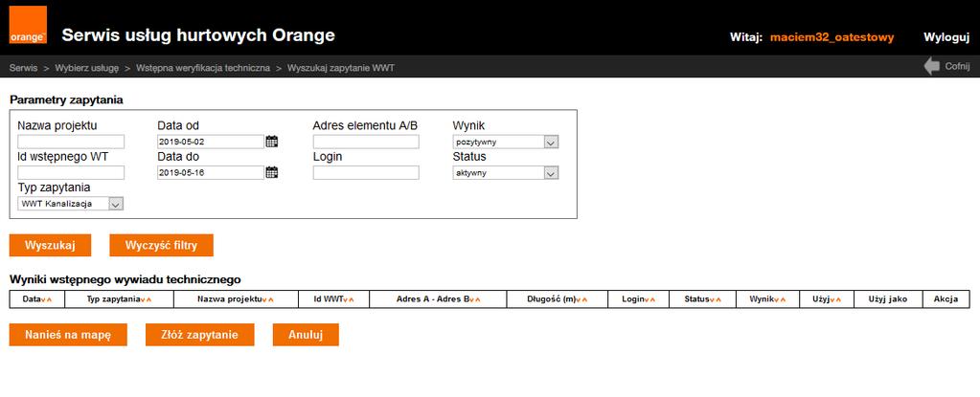Click down sort arrow beside Status column header
This screenshot has width=980, height=397.
click(x=712, y=299)
